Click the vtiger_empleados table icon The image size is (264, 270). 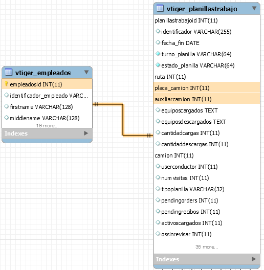click(x=9, y=72)
